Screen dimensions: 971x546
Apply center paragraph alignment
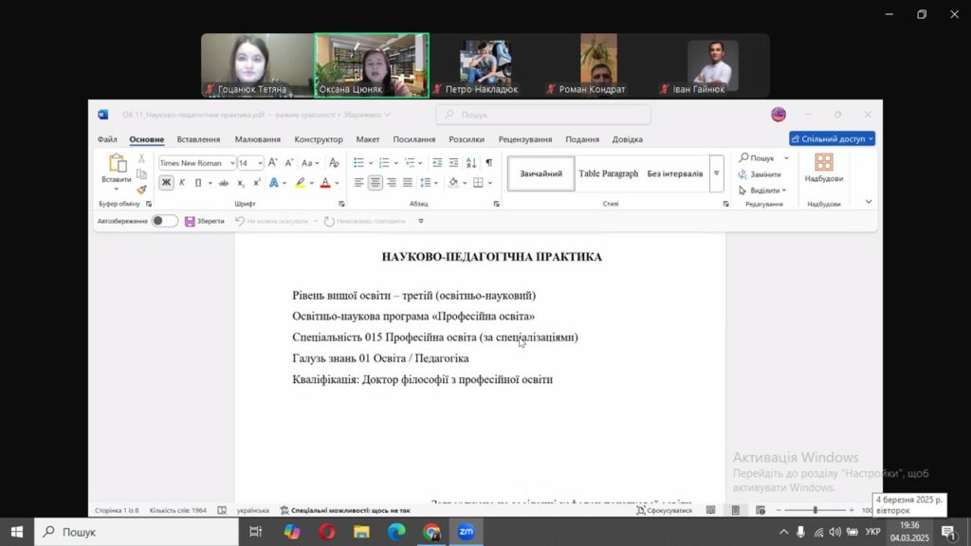376,183
